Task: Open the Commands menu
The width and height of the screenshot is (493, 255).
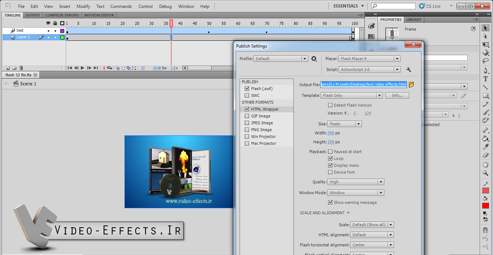Action: coord(121,6)
